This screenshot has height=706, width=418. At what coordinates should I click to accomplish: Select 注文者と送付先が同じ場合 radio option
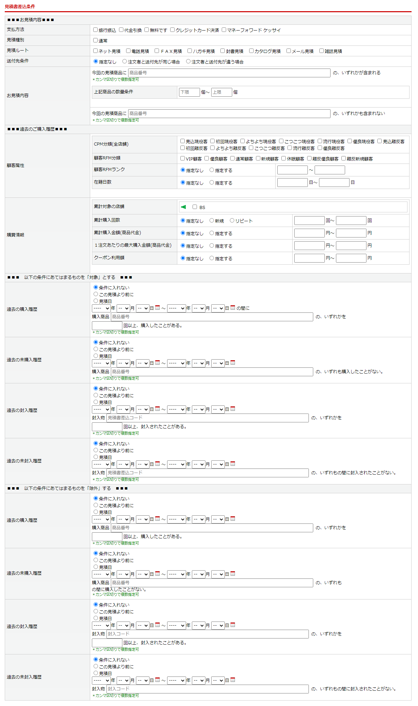click(125, 61)
